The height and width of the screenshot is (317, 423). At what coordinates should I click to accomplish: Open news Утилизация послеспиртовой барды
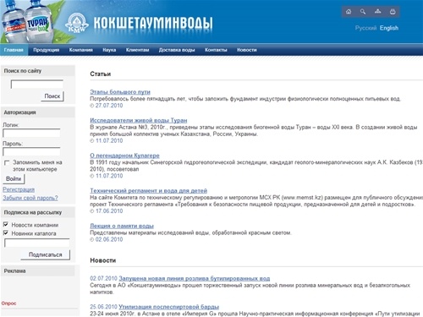(169, 307)
